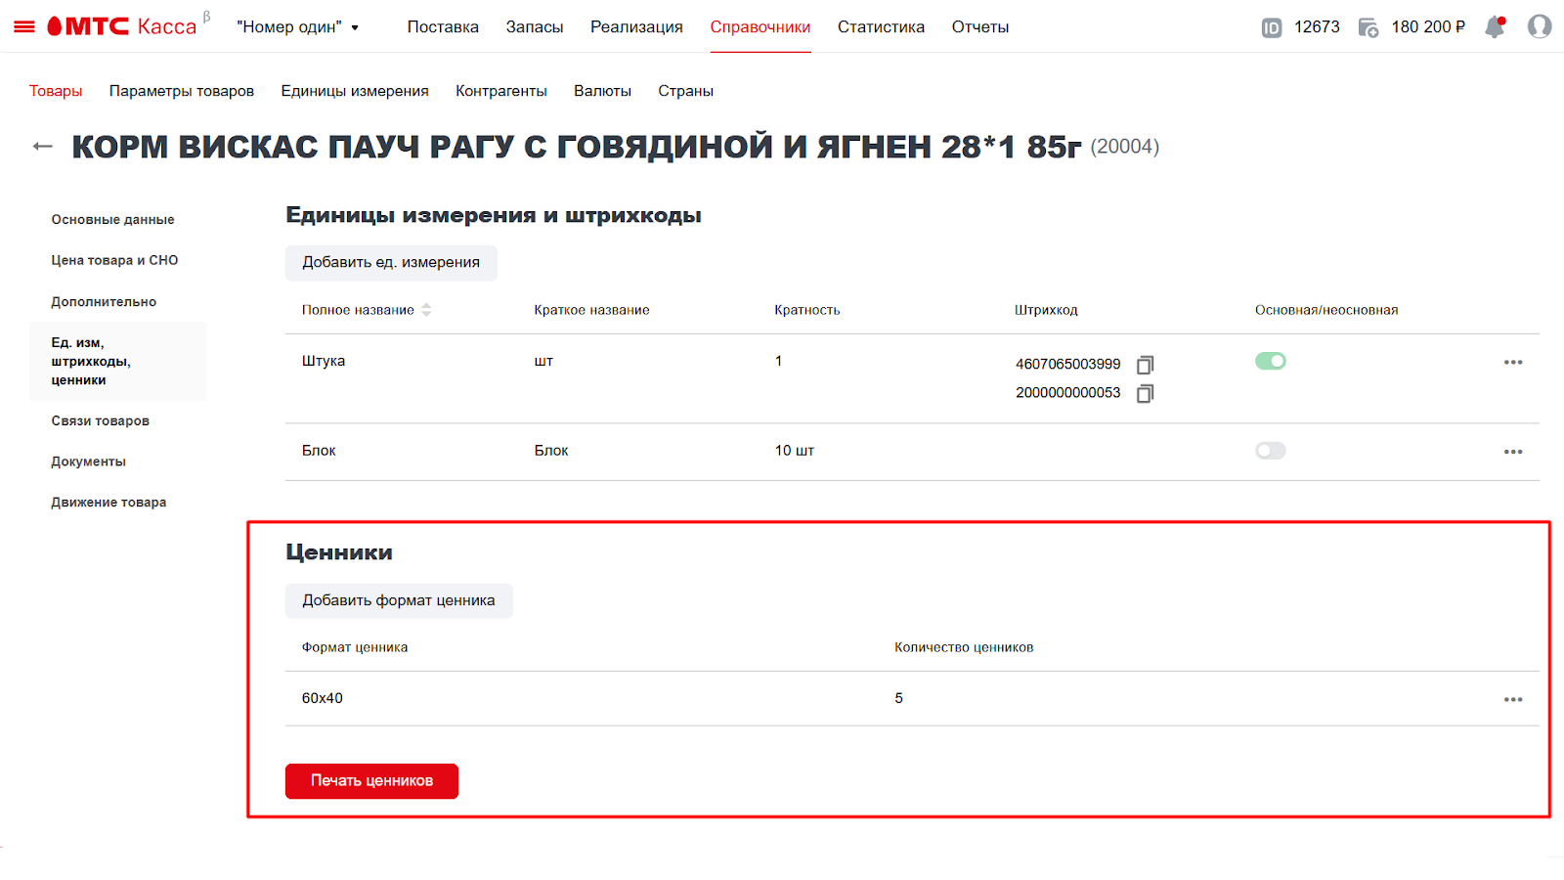
Task: Open the Справочники menu
Action: tap(760, 27)
